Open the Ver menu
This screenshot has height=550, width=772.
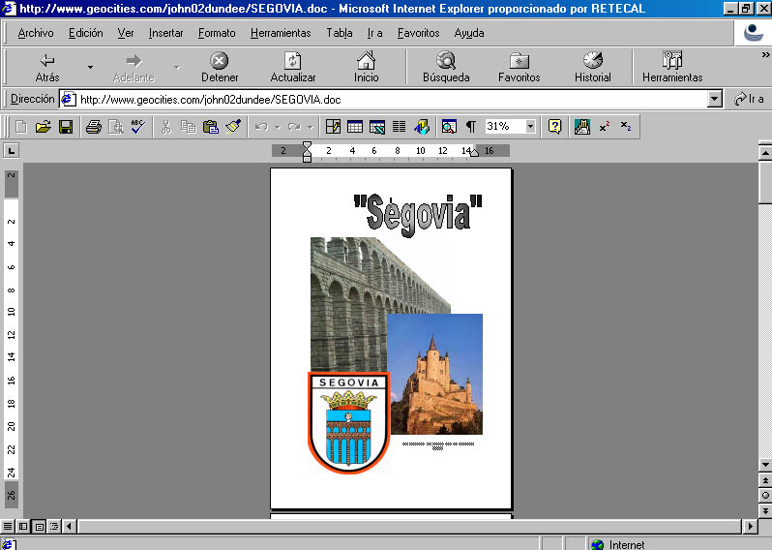(126, 33)
